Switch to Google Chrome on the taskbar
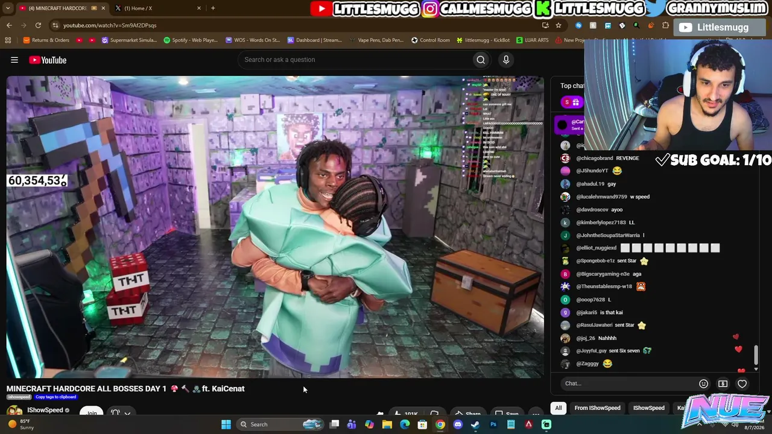This screenshot has height=434, width=772. [x=440, y=424]
